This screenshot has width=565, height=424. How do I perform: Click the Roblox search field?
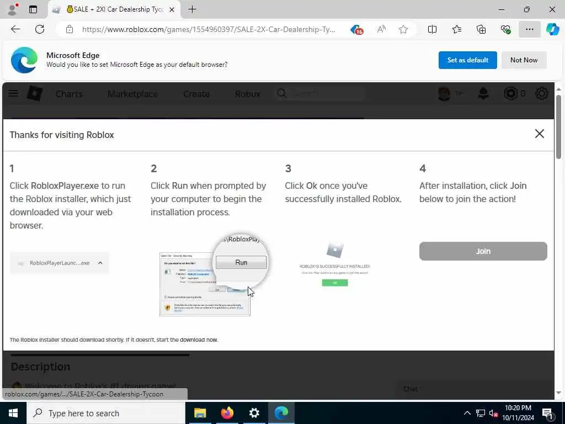click(x=320, y=94)
